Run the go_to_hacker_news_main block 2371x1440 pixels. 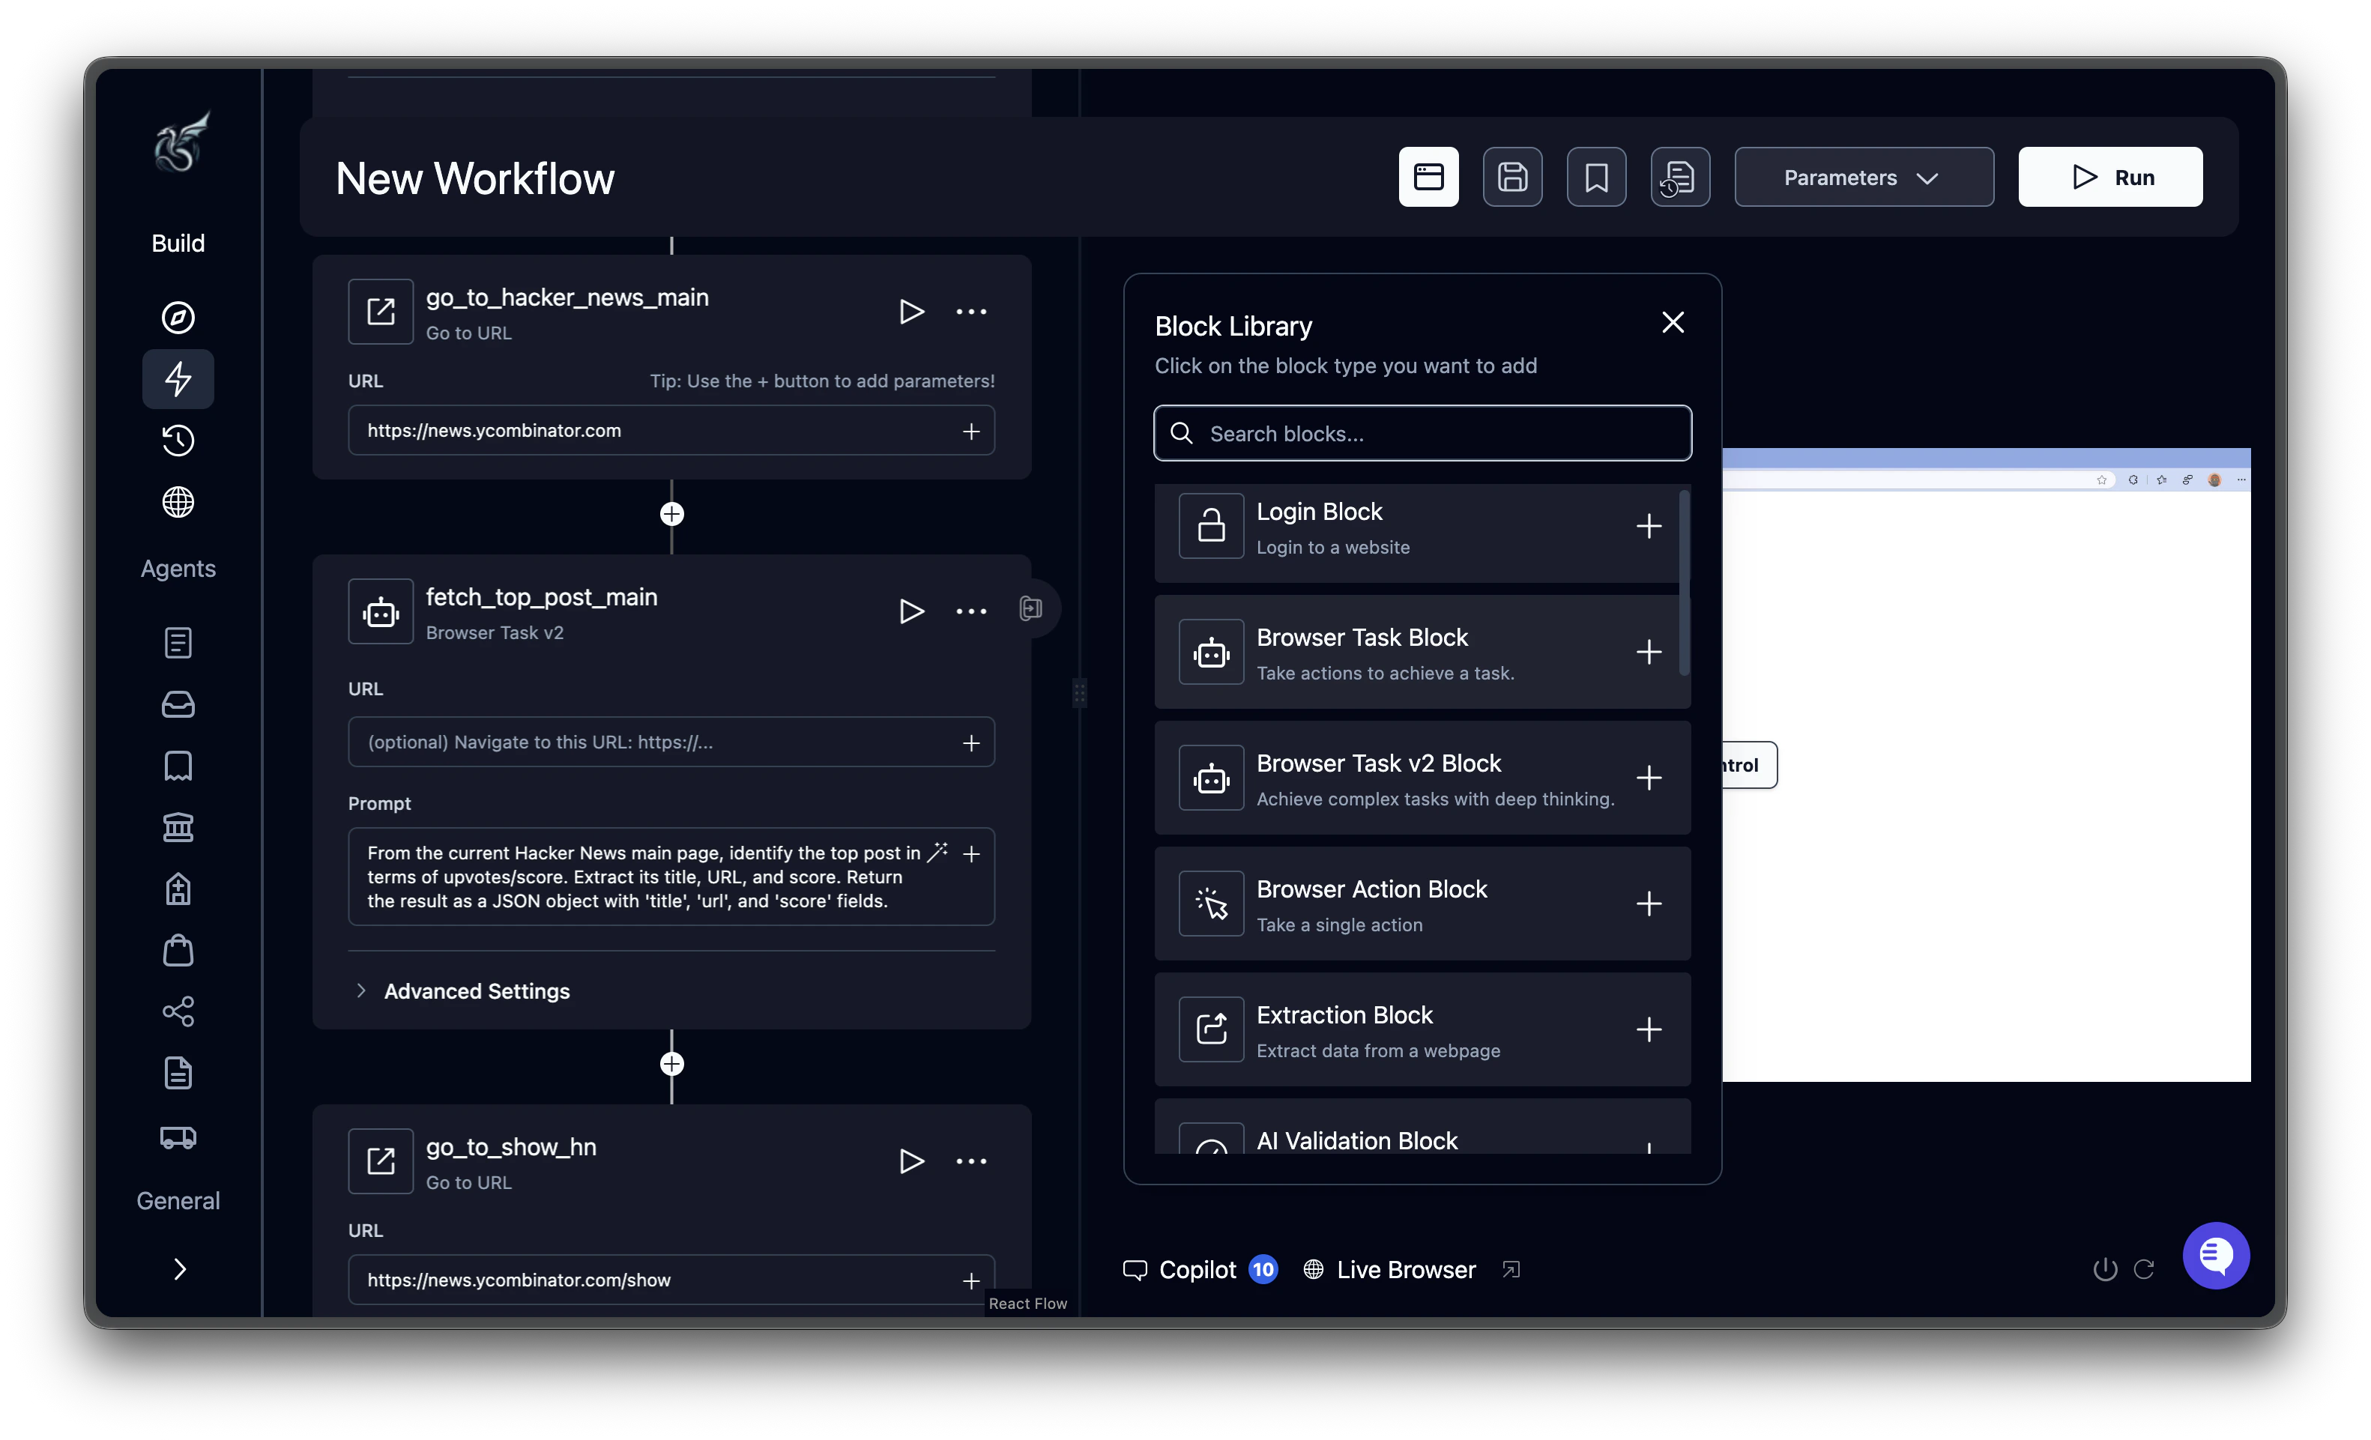point(910,312)
